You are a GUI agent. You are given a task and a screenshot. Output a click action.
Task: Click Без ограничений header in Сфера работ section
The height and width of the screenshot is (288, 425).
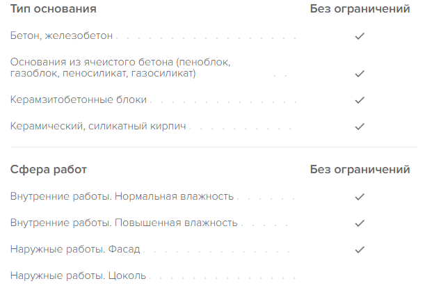pyautogui.click(x=360, y=170)
